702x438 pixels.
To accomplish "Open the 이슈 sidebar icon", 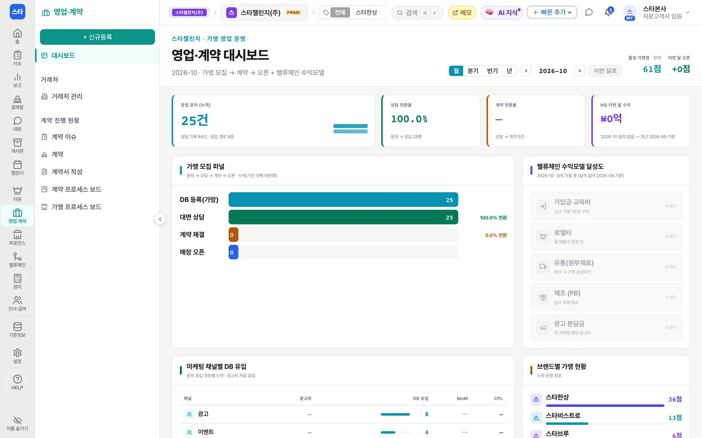I will click(x=17, y=58).
